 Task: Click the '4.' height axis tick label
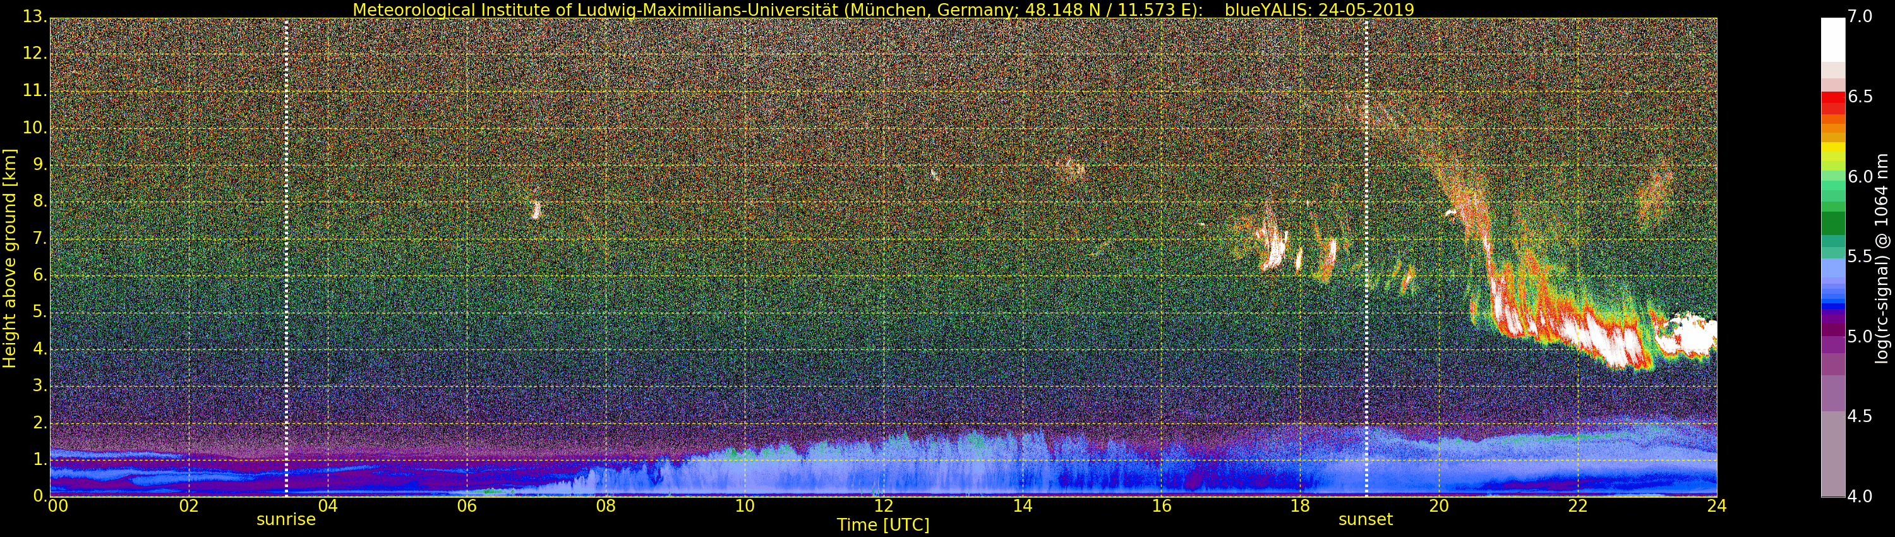pos(40,349)
